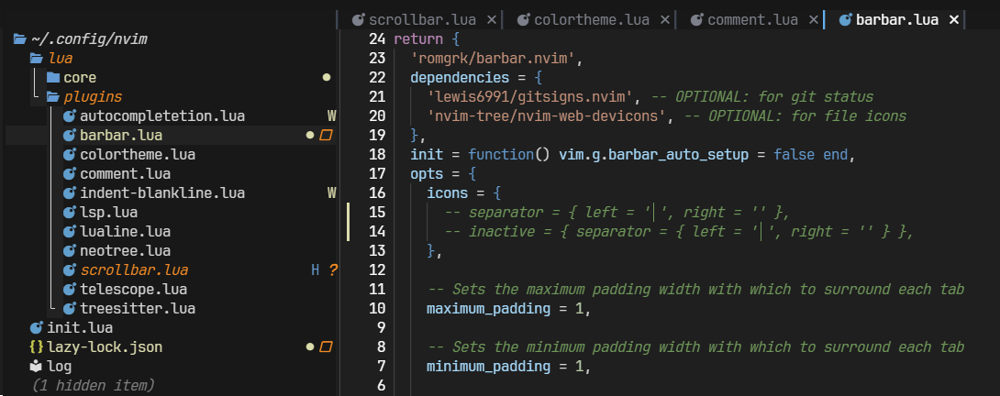Click the log file icon
The width and height of the screenshot is (1000, 396).
pyautogui.click(x=36, y=366)
